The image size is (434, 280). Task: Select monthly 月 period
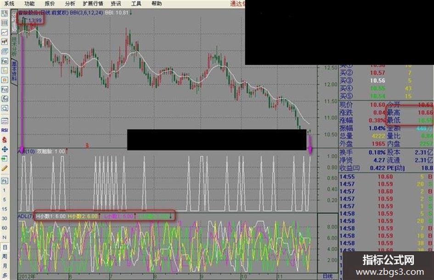pyautogui.click(x=5, y=266)
